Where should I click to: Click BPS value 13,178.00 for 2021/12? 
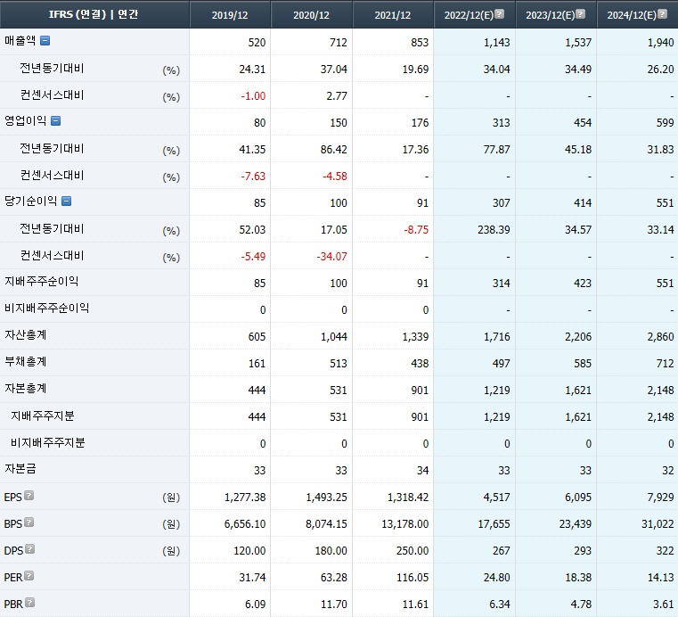coord(404,524)
